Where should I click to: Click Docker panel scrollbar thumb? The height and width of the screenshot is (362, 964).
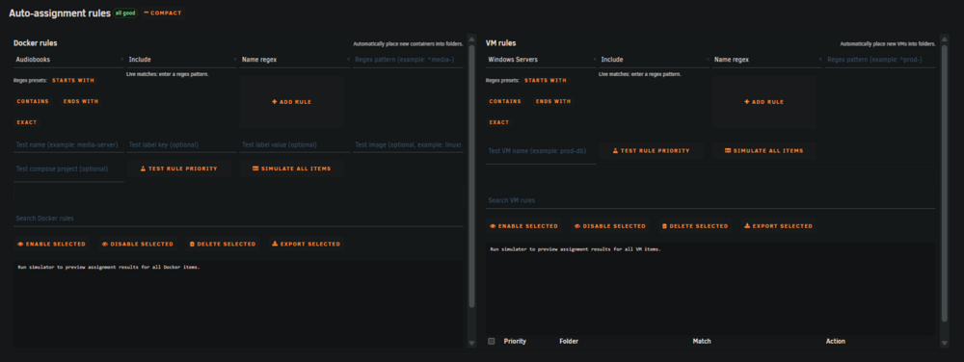[472, 176]
